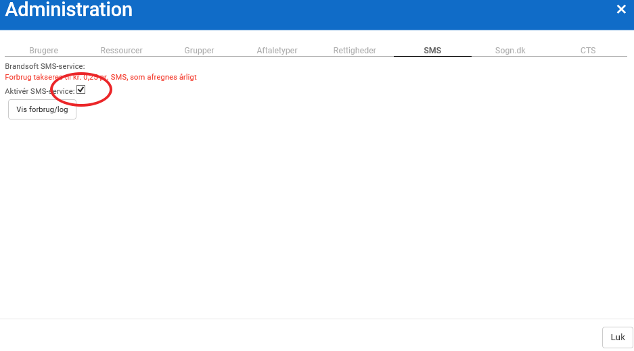Click the Vis forbrug/log button
Screen dimensions: 634x351
coord(42,109)
